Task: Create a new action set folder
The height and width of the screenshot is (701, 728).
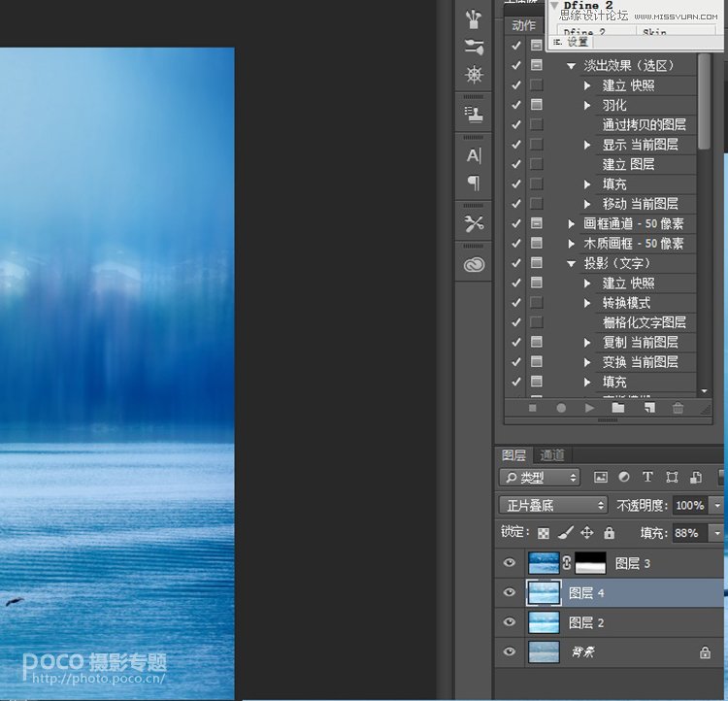Action: (618, 408)
